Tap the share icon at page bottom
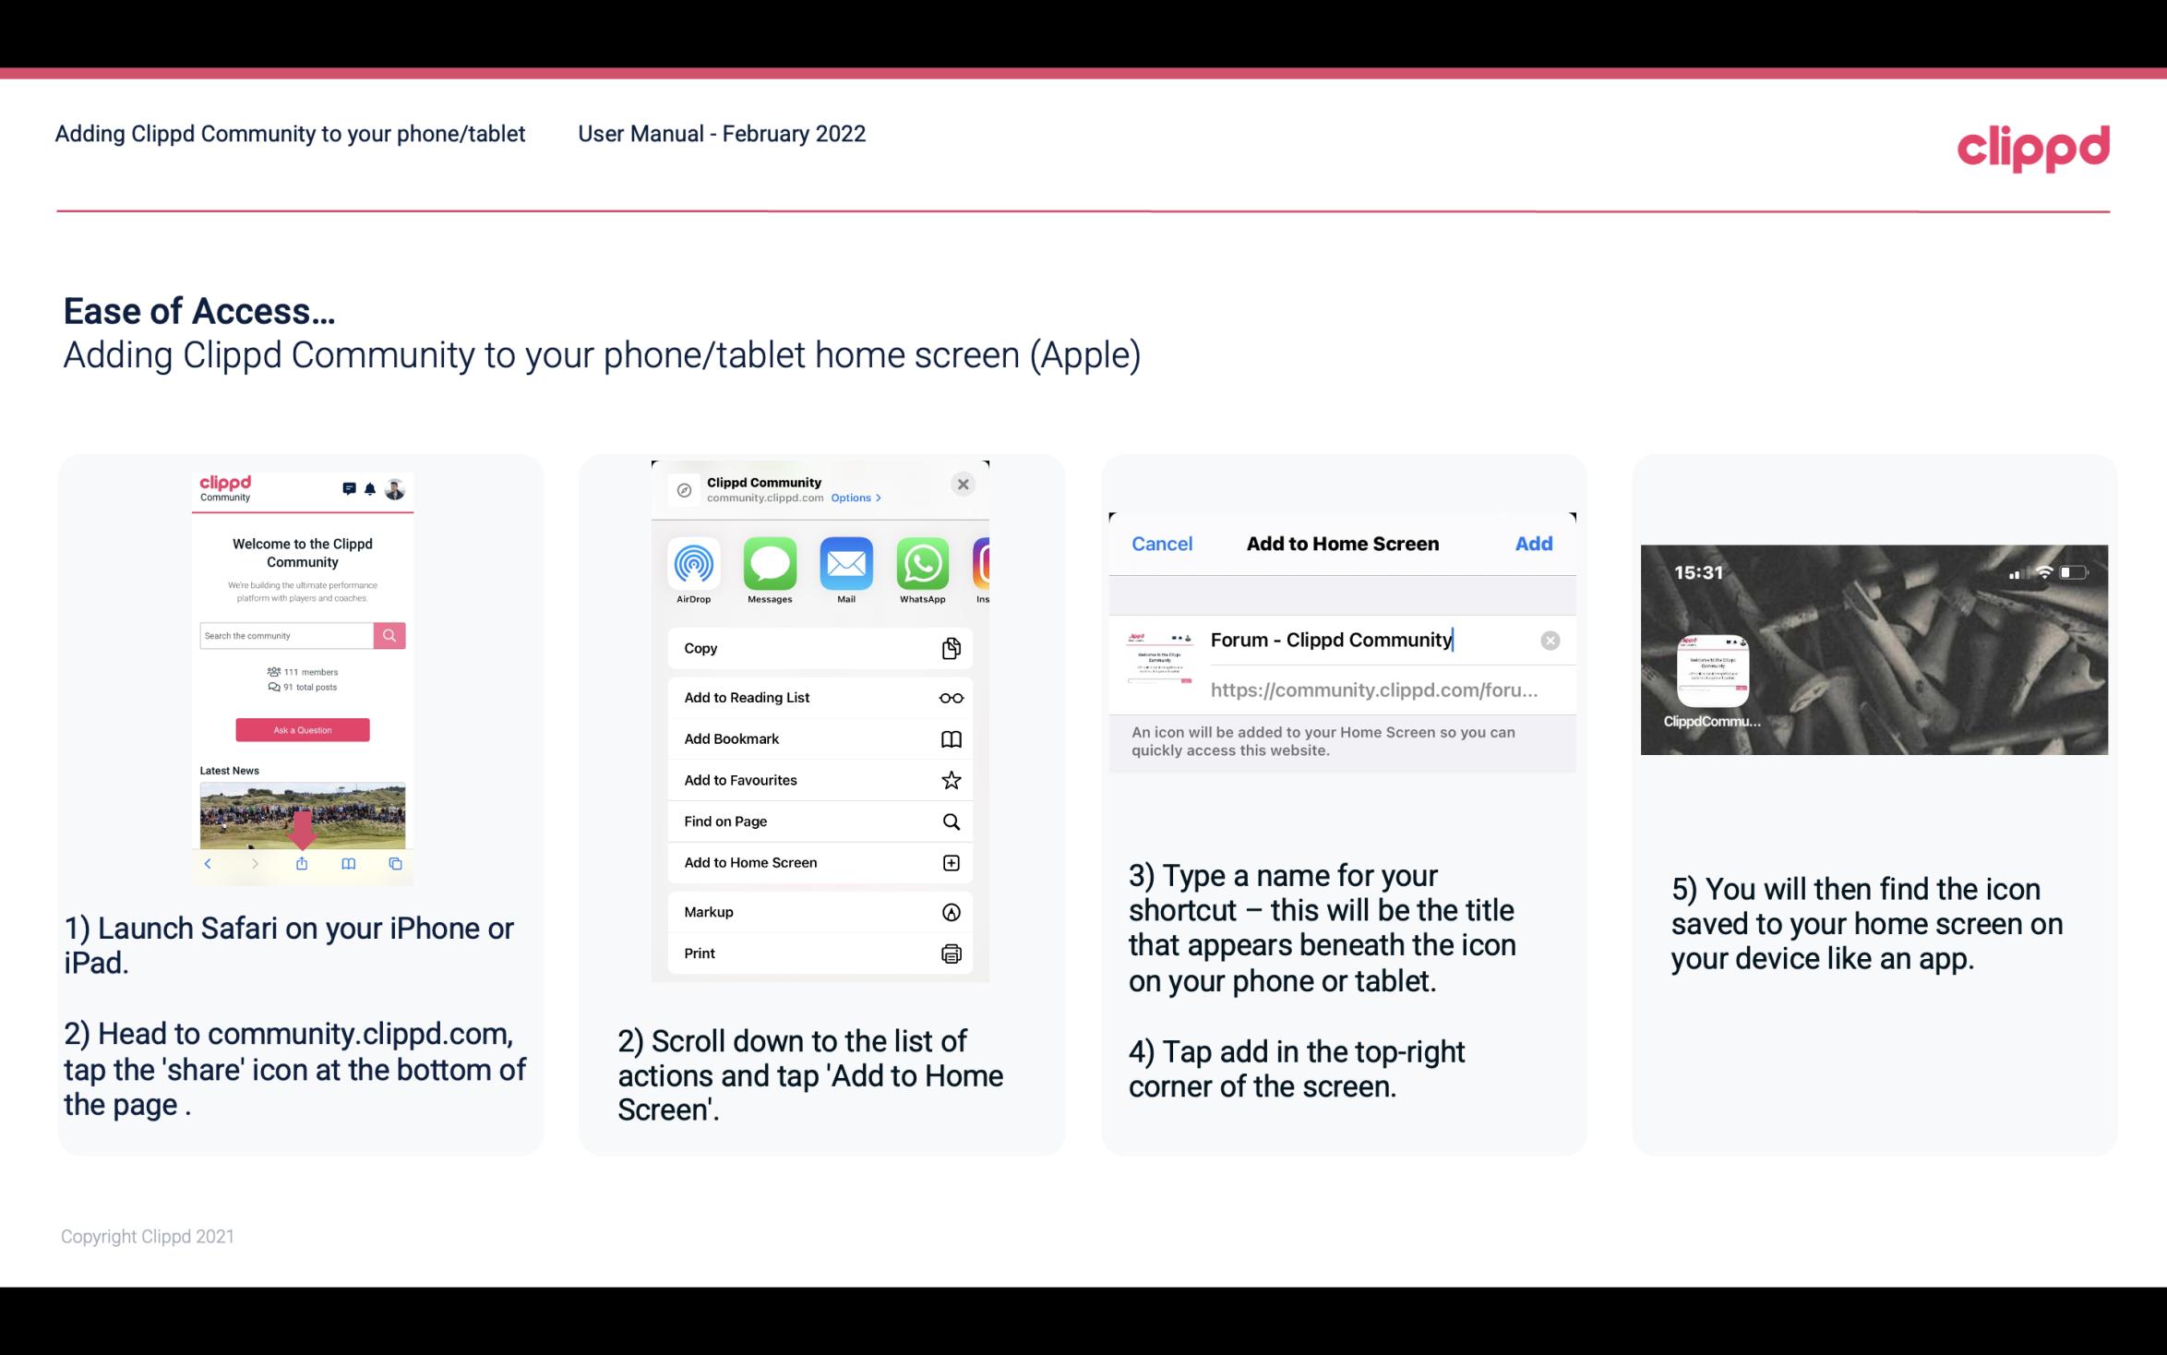Screen dimensions: 2167x1355 pyautogui.click(x=301, y=863)
